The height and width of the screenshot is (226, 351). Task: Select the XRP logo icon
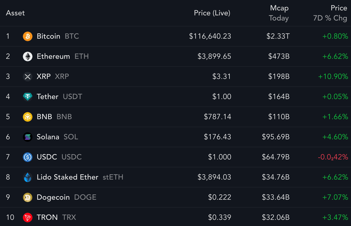pos(28,77)
